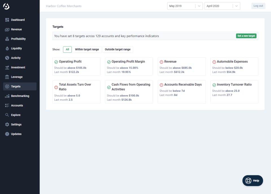
Task: Open the May 2019 start date dropdown
Action: click(x=185, y=6)
